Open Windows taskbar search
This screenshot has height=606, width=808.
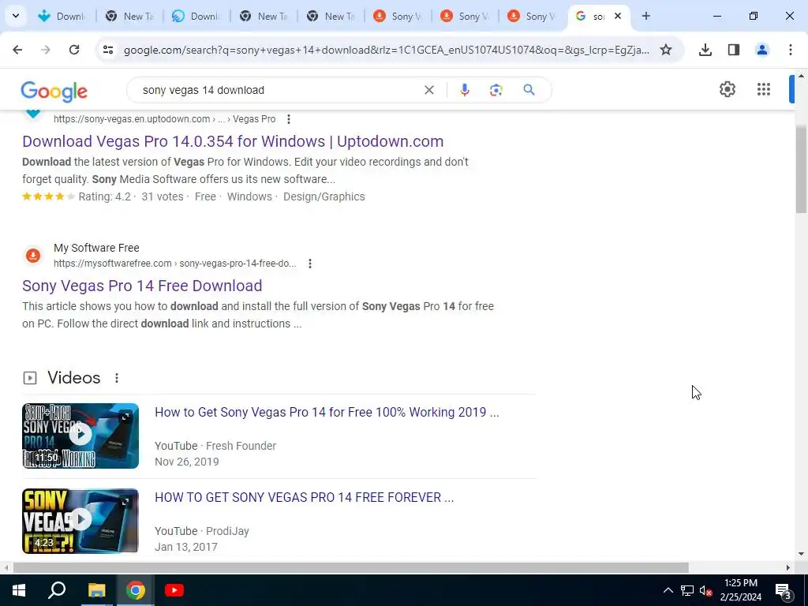click(x=57, y=590)
